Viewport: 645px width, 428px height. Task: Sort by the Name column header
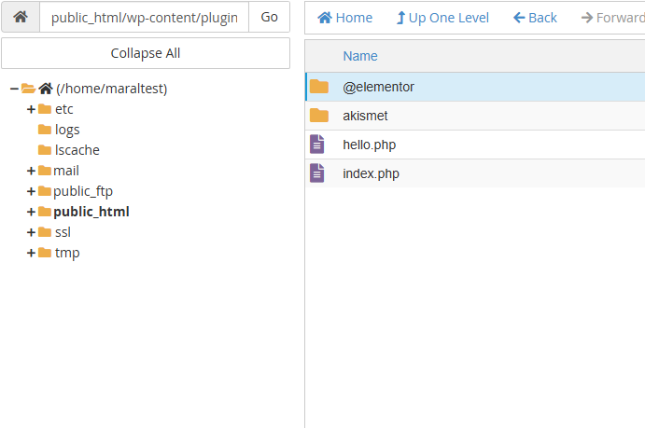(360, 56)
